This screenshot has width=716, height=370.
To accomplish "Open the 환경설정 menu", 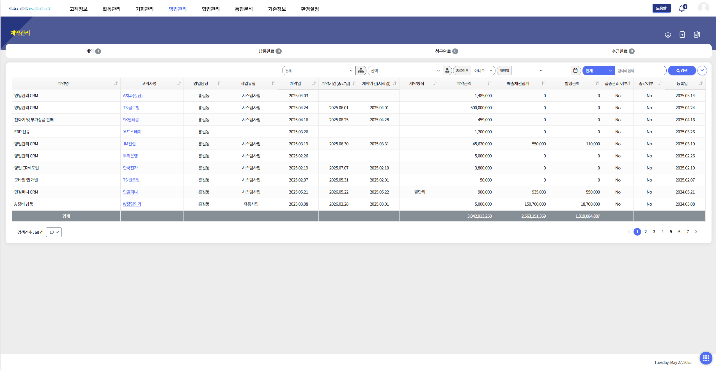I will [310, 9].
